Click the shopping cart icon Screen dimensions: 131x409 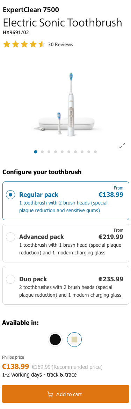click(x=50, y=394)
